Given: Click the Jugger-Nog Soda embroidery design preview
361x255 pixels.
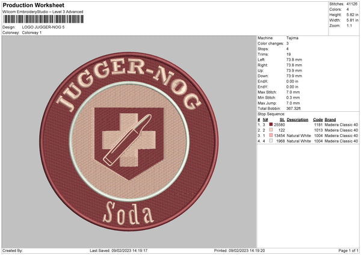Looking at the screenshot, I should click(129, 141).
